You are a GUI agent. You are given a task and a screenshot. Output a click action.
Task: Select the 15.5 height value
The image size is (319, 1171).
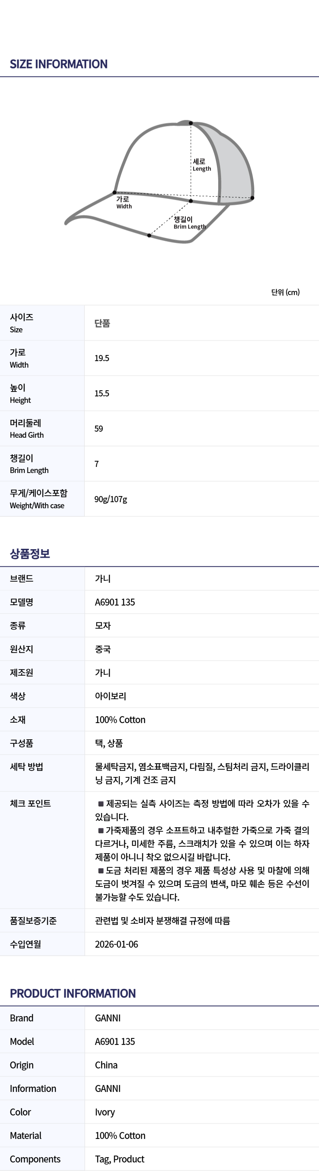click(x=102, y=393)
